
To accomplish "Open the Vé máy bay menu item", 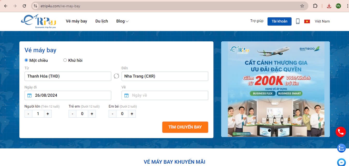I will click(76, 21).
